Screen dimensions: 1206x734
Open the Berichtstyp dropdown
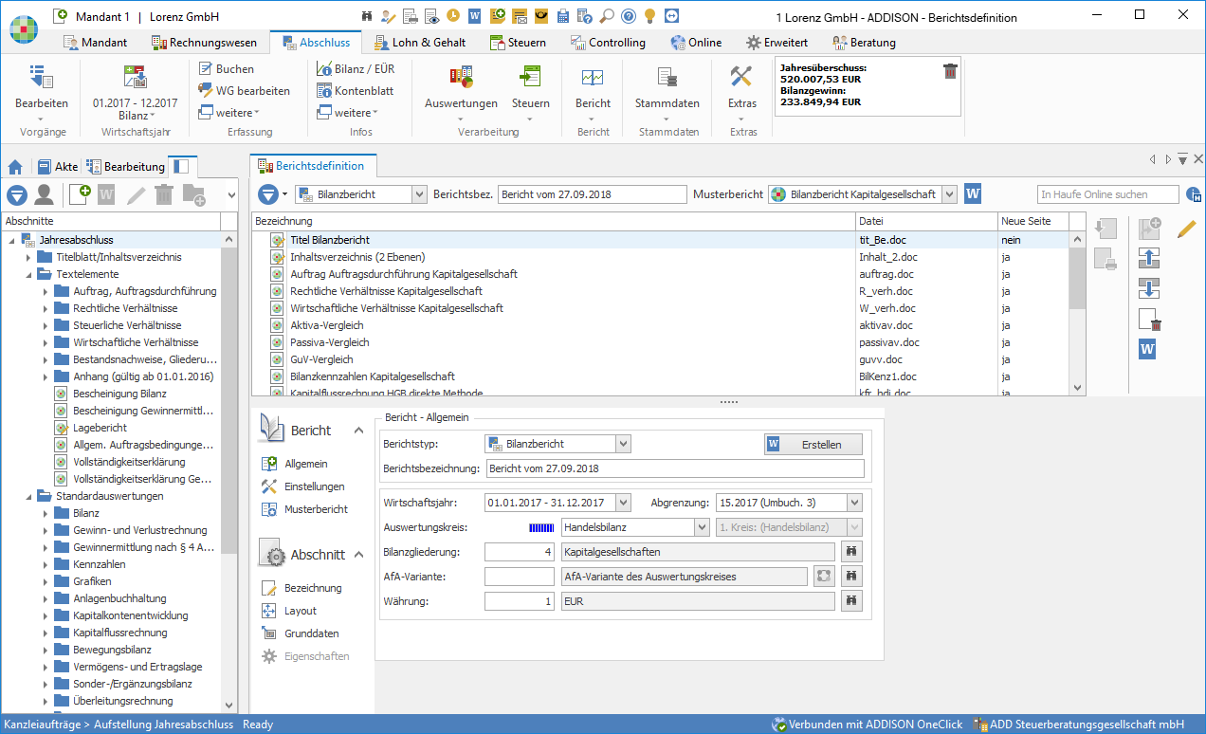click(x=623, y=444)
